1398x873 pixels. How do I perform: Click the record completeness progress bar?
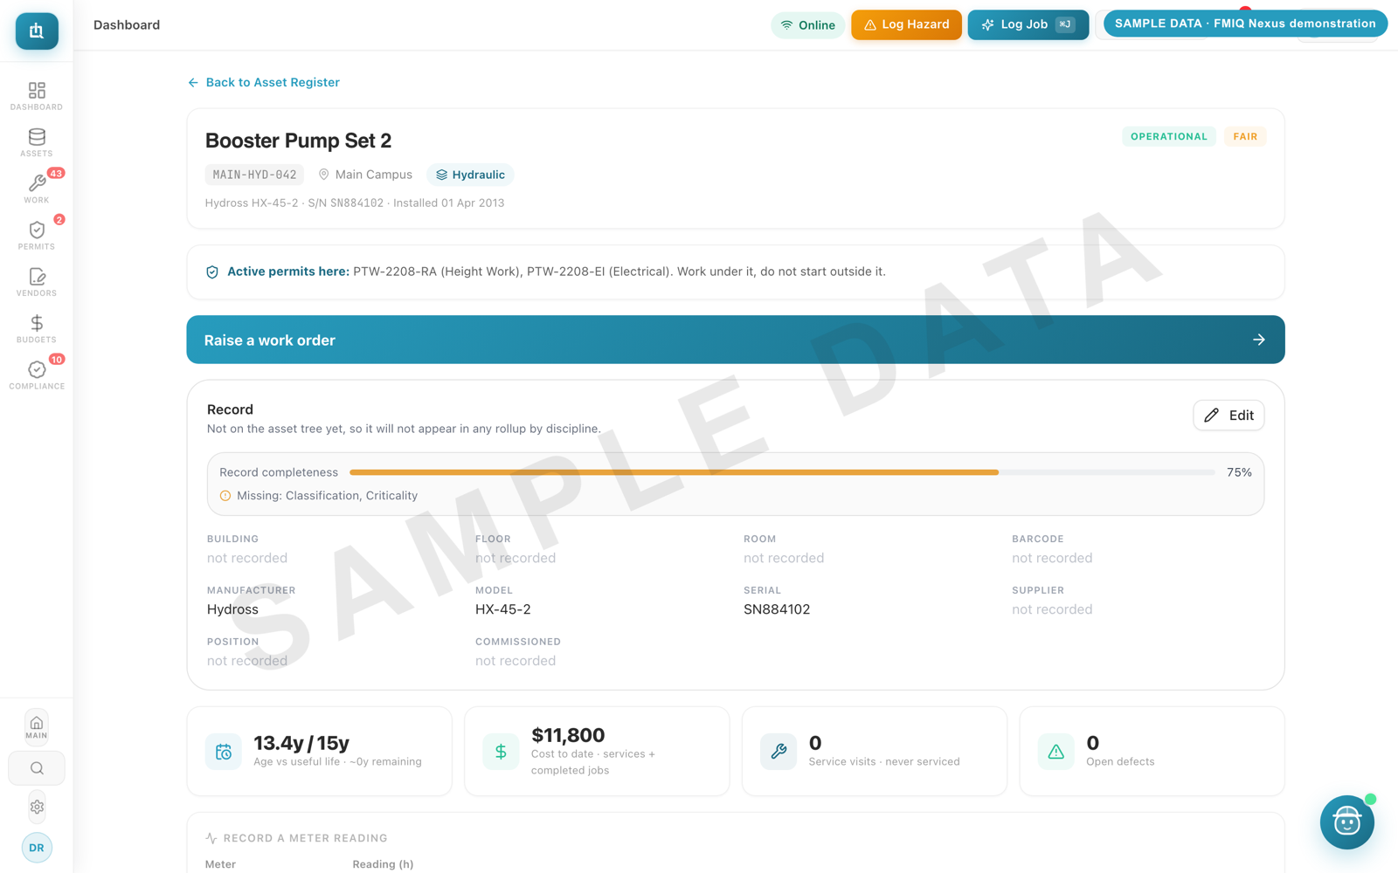click(x=782, y=472)
